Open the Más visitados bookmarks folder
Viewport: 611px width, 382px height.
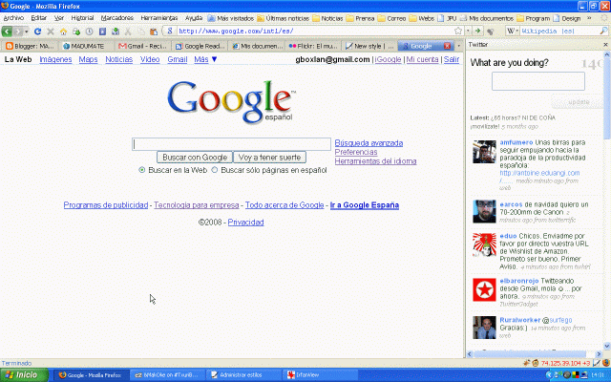coord(231,18)
